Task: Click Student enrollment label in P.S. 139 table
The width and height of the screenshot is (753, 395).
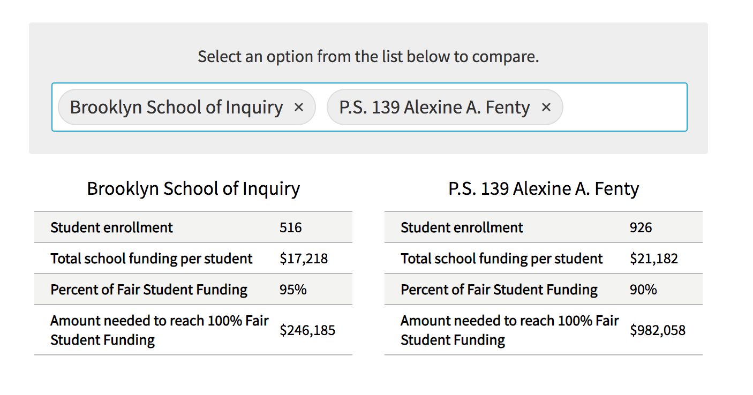Action: tap(462, 227)
